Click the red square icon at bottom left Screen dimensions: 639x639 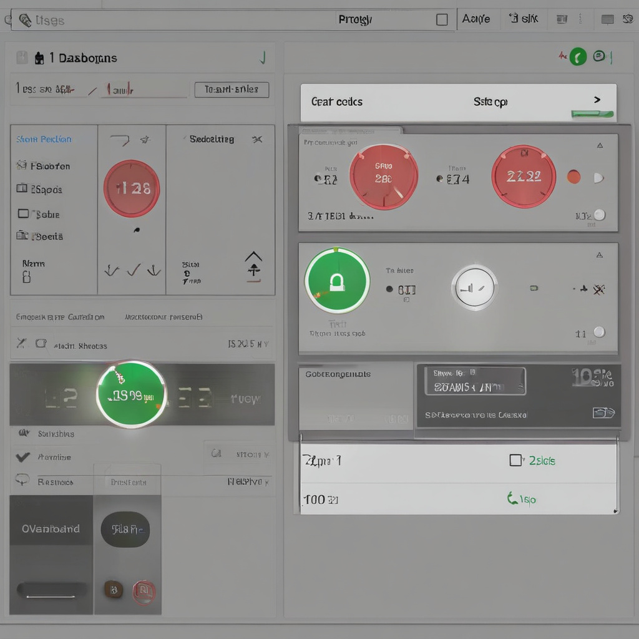point(144,591)
